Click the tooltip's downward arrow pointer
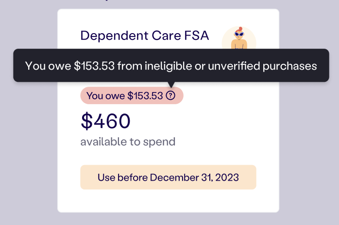The image size is (339, 225). 170,84
